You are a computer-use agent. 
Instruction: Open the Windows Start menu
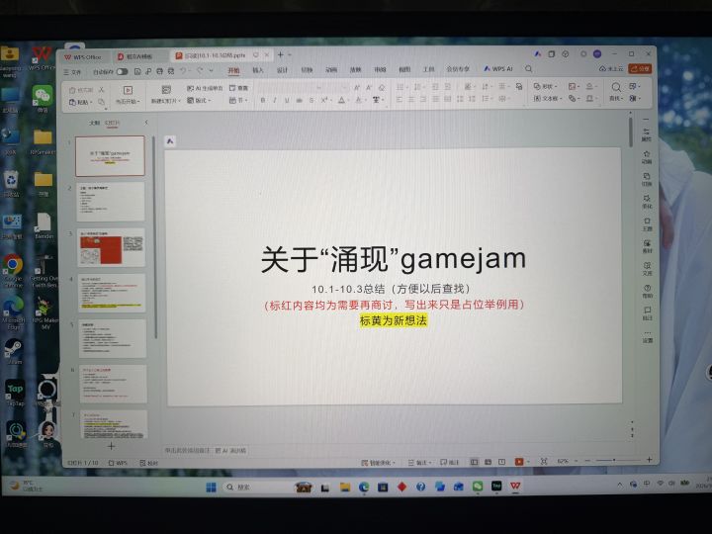pyautogui.click(x=212, y=488)
